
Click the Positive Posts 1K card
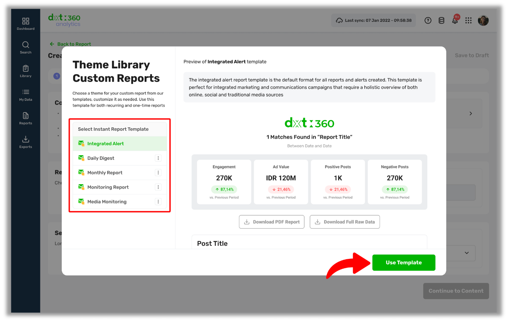(338, 182)
